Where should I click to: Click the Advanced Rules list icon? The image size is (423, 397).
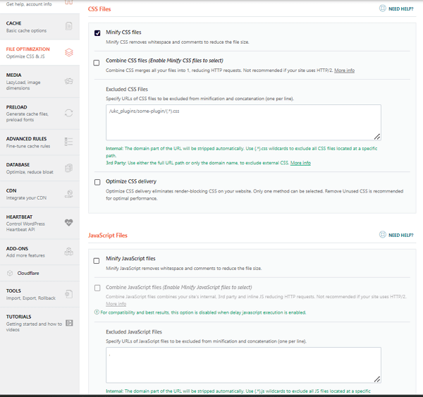click(x=68, y=142)
